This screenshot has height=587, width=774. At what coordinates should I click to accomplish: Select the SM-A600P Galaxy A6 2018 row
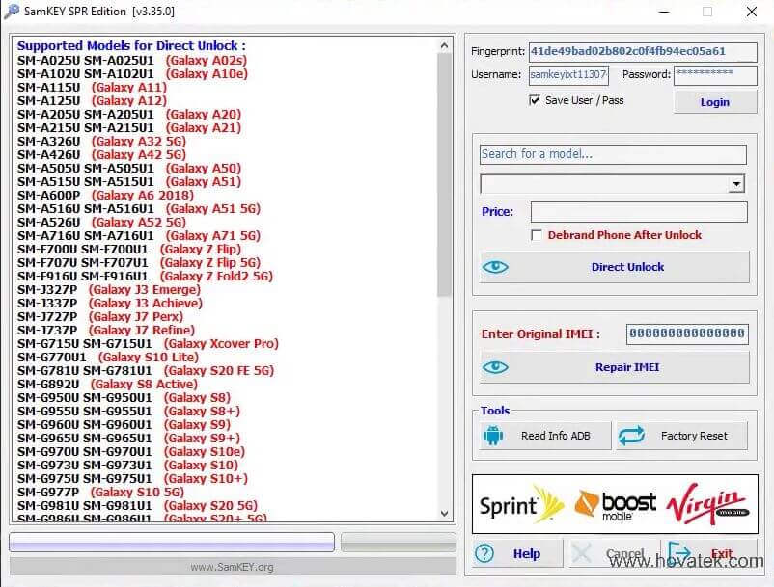(x=105, y=196)
